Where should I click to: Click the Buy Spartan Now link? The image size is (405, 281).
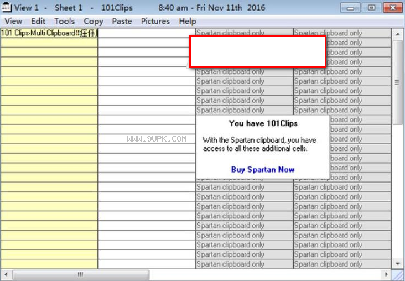[x=263, y=170]
